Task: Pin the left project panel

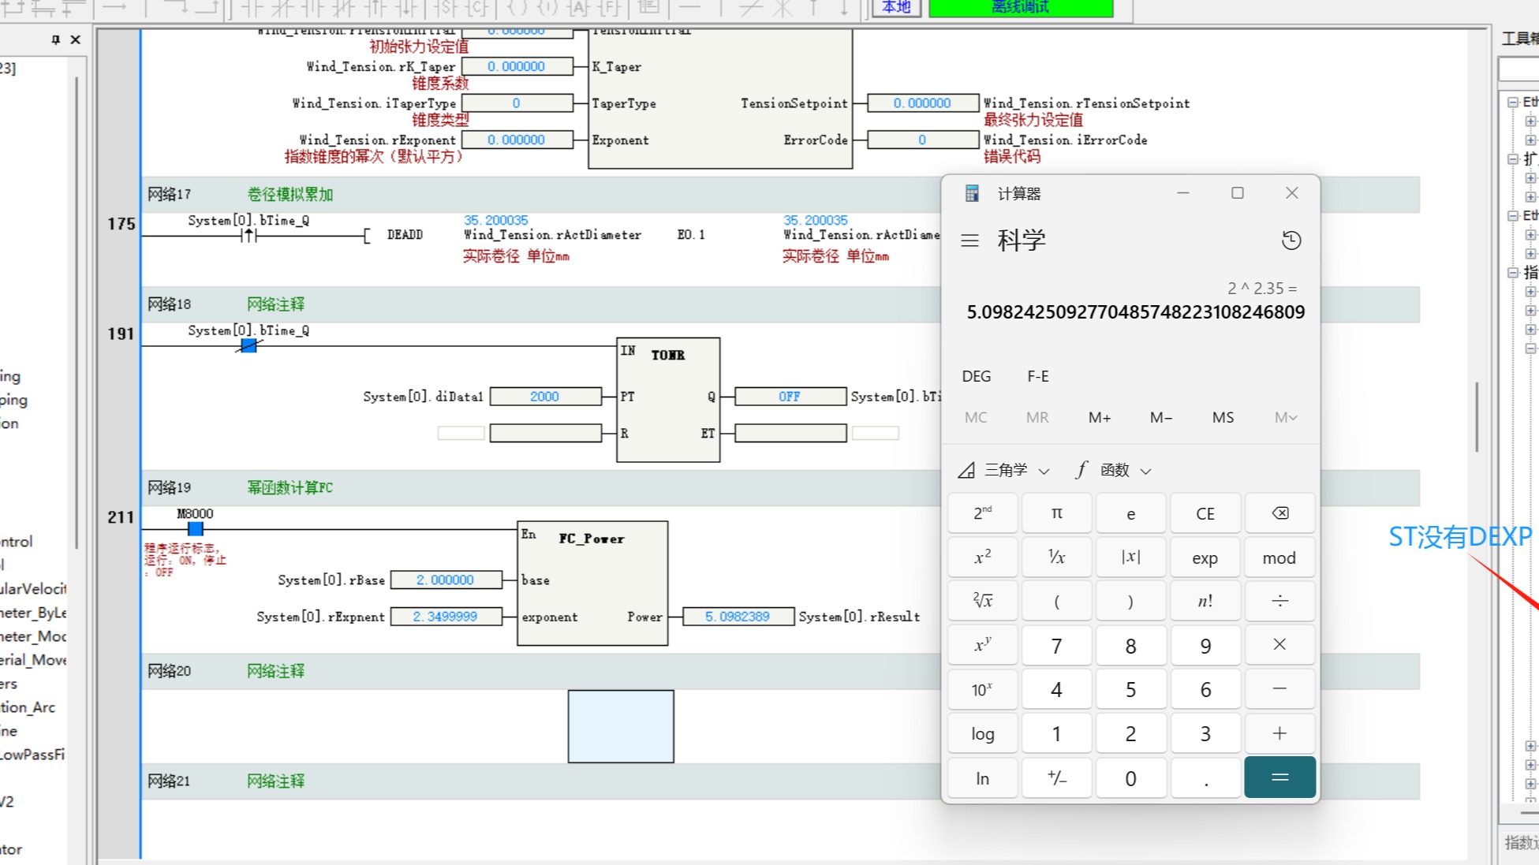Action: [x=55, y=39]
